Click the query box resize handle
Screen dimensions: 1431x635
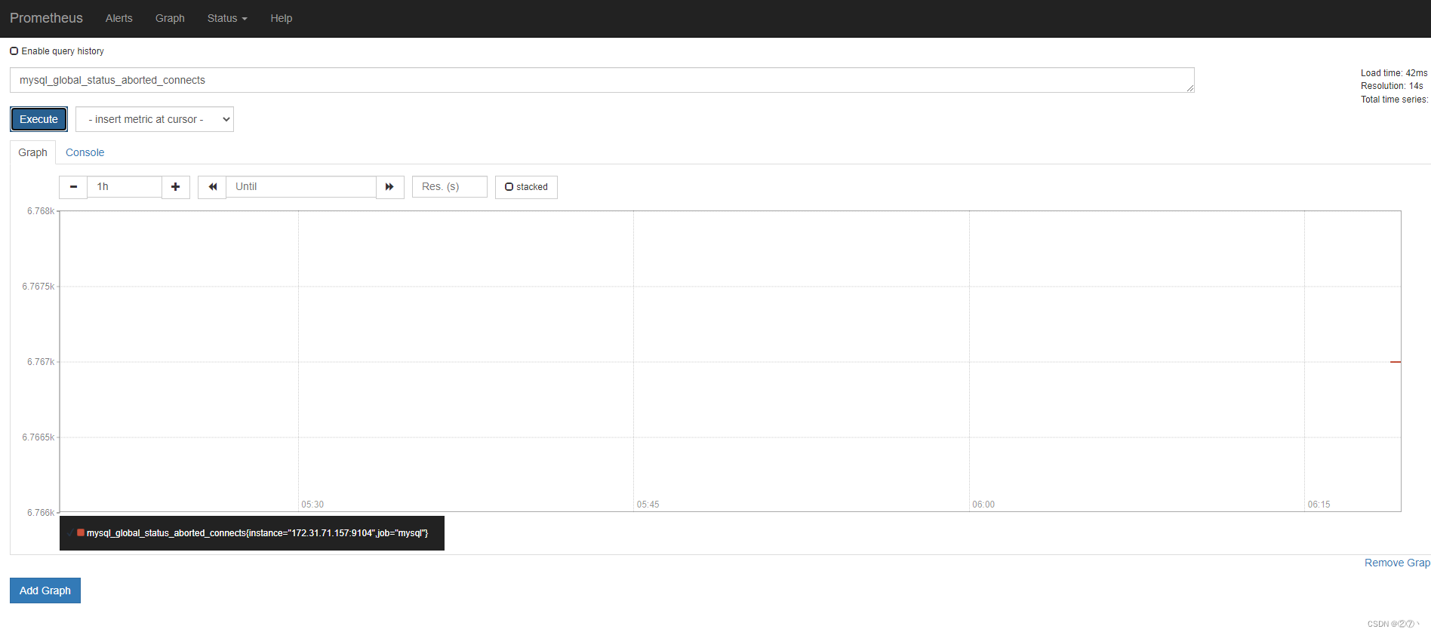tap(1190, 88)
